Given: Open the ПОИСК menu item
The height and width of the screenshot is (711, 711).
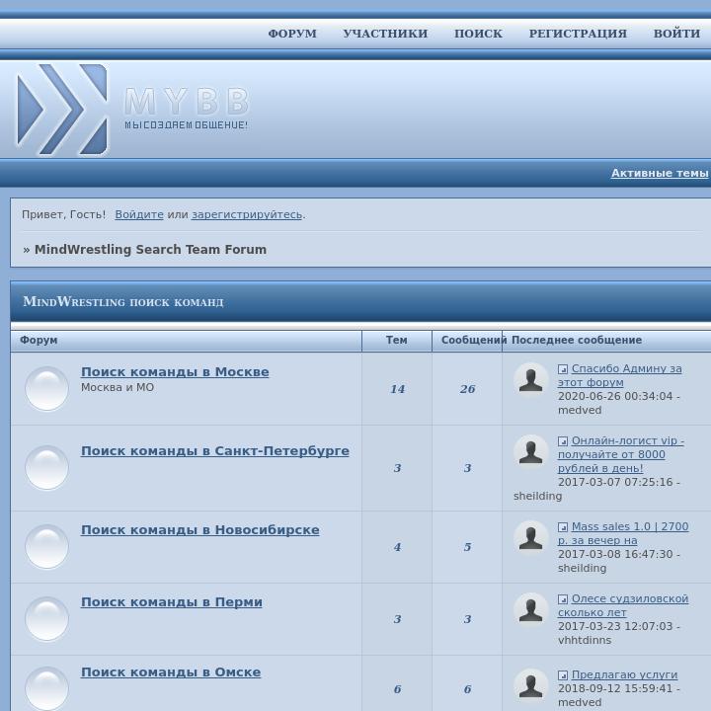Looking at the screenshot, I should tap(478, 34).
